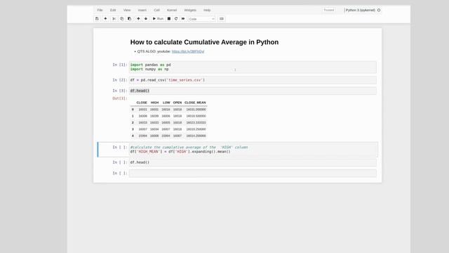449x253 pixels.
Task: Click the CLOSE column header
Action: [142, 103]
